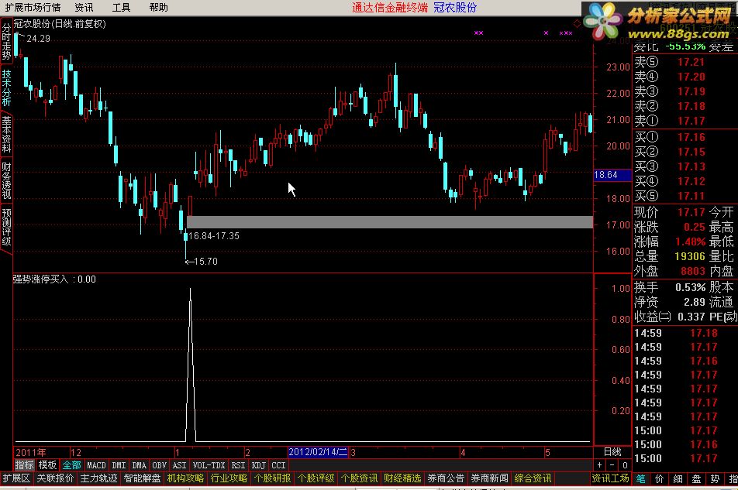Viewport: 738px width, 490px height.
Task: Select the 价 tab
Action: coord(659,478)
